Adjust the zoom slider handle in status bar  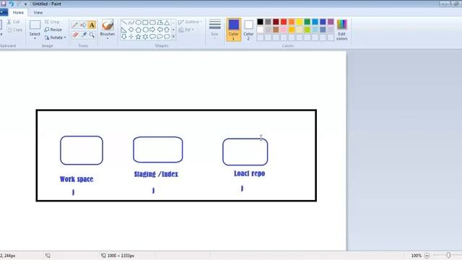coord(448,255)
